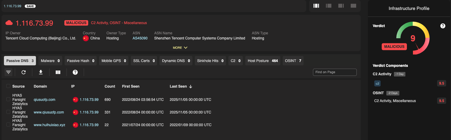
Task: Switch to the Host Posture tab
Action: pos(263,61)
